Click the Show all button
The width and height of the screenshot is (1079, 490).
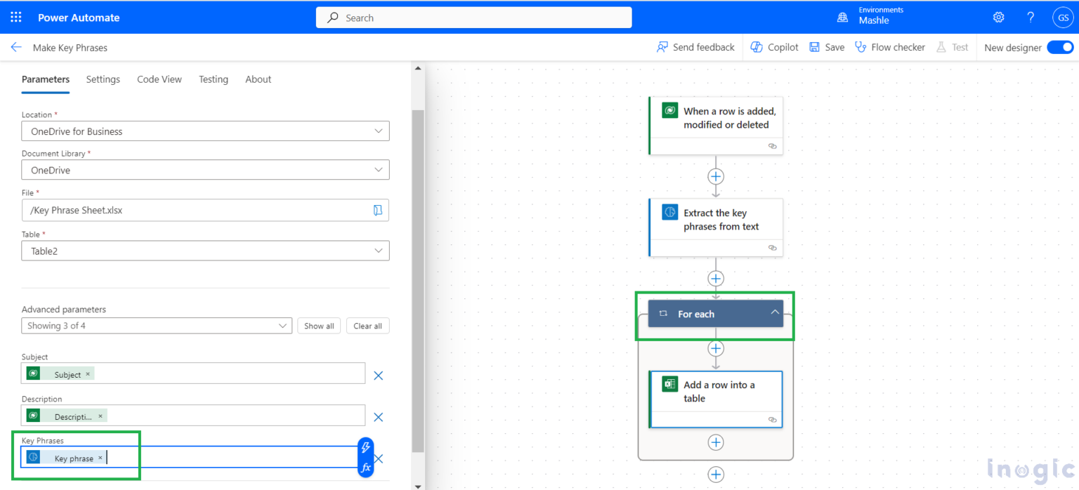319,326
